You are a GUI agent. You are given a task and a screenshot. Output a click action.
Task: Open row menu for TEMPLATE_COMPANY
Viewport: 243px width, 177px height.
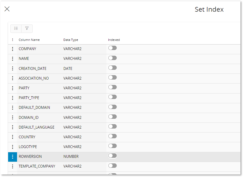(x=13, y=166)
